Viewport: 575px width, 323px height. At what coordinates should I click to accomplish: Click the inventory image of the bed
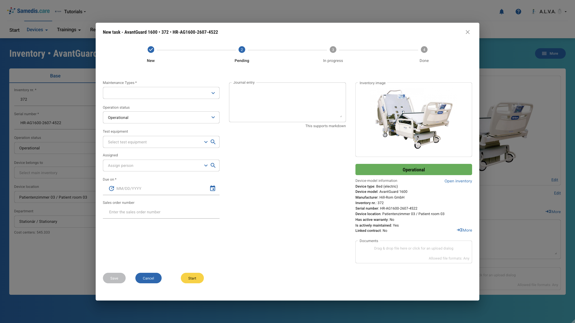point(414,119)
